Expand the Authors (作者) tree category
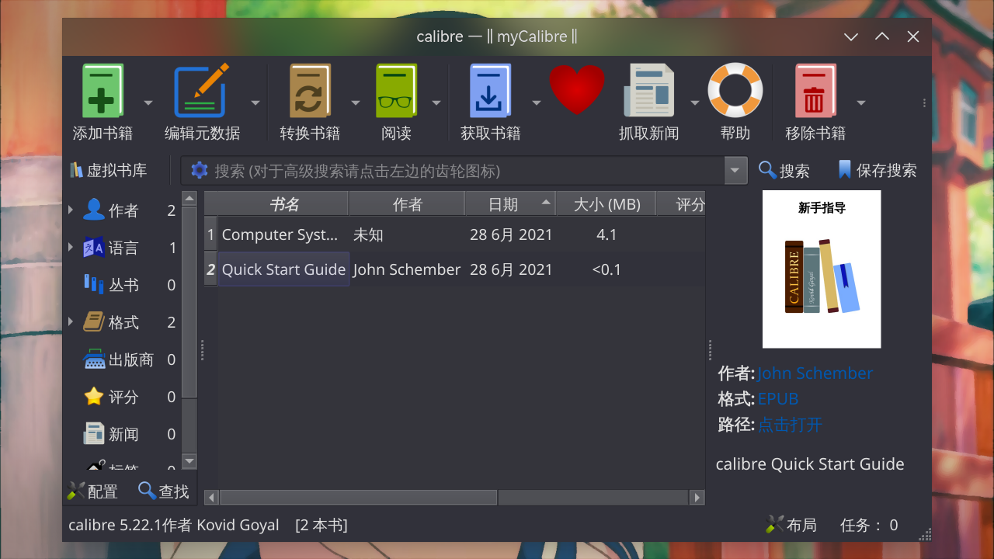994x559 pixels. click(x=71, y=210)
